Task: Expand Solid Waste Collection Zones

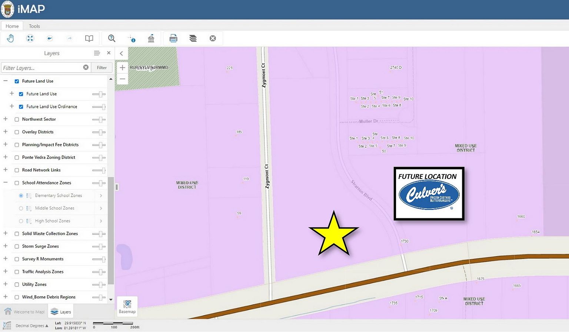Action: 5,233
